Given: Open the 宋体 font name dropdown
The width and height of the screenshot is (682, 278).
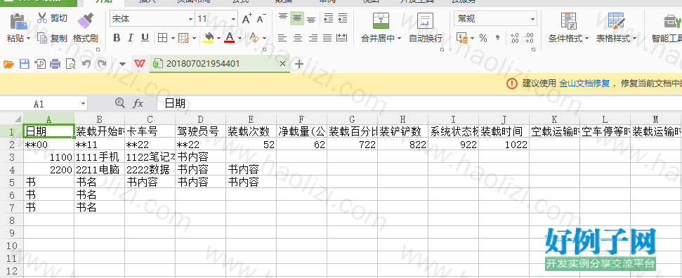Looking at the screenshot, I should click(190, 19).
